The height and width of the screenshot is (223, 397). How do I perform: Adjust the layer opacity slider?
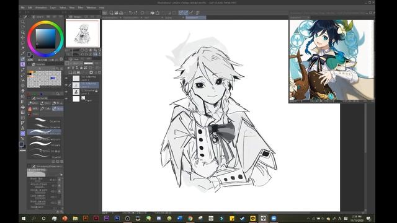(89, 63)
